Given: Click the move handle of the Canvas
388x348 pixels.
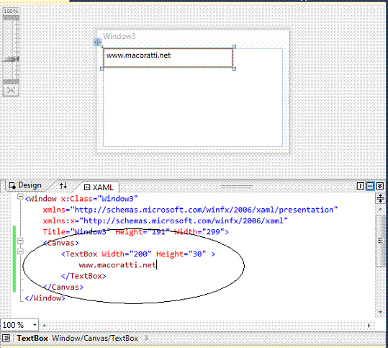Looking at the screenshot, I should tap(97, 42).
